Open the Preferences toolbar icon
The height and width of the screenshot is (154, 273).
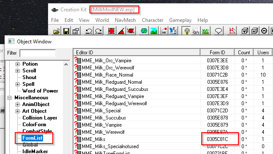pos(76,31)
